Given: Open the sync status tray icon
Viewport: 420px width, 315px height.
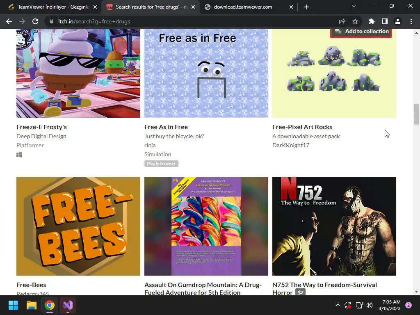Looking at the screenshot, I should (x=348, y=305).
